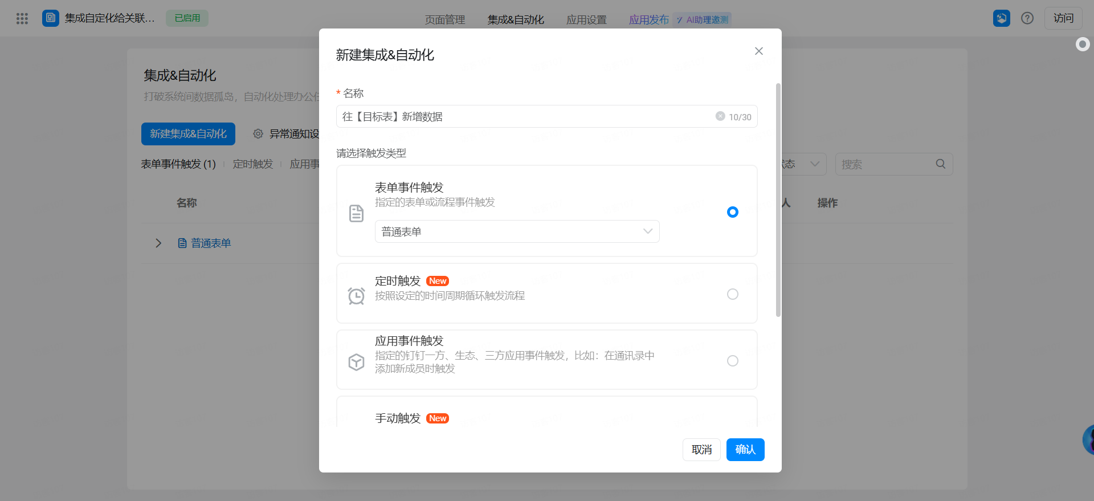Click the cube icon for 应用事件触发
Viewport: 1094px width, 501px height.
click(357, 362)
